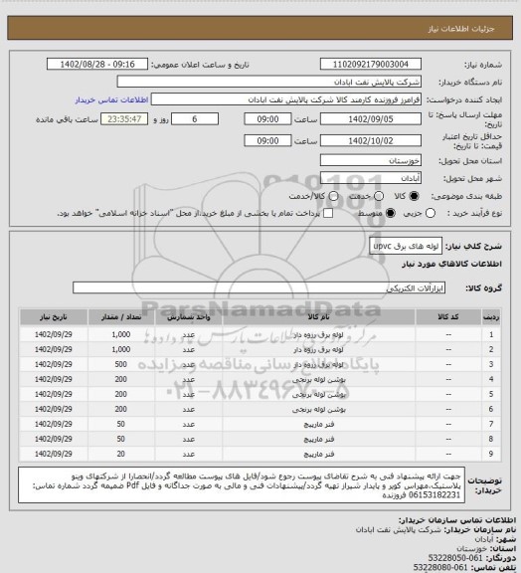Select row 1 item name لوله برق رزوه دار
Image resolution: width=521 pixels, height=573 pixels.
tap(318, 334)
